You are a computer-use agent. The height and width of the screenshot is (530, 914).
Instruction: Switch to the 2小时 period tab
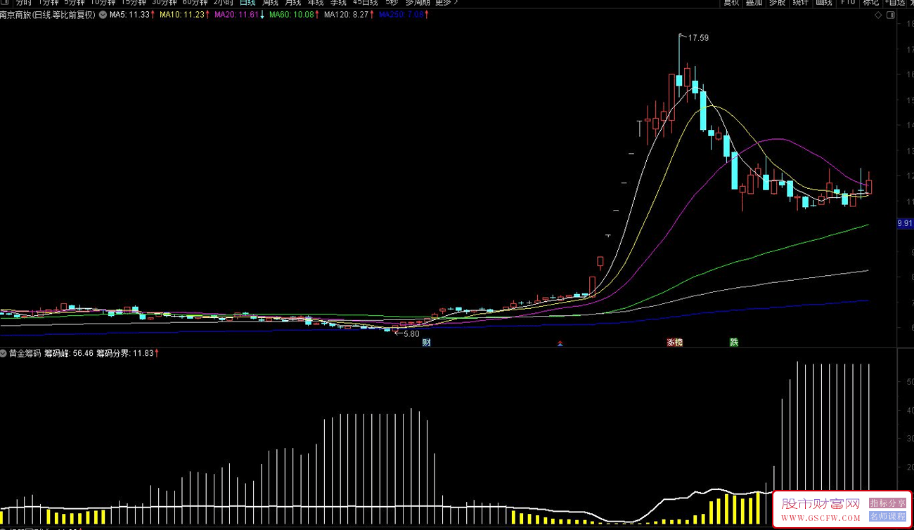tap(223, 3)
